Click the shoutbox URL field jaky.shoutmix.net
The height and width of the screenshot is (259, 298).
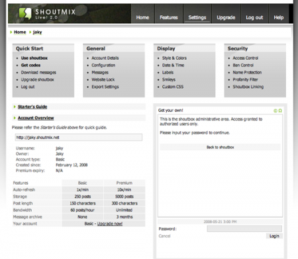coord(79,137)
